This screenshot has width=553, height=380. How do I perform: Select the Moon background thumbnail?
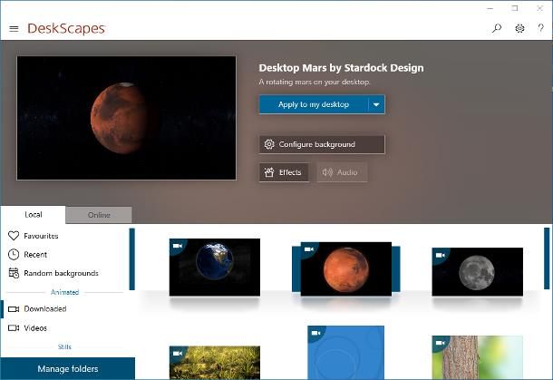pos(477,272)
